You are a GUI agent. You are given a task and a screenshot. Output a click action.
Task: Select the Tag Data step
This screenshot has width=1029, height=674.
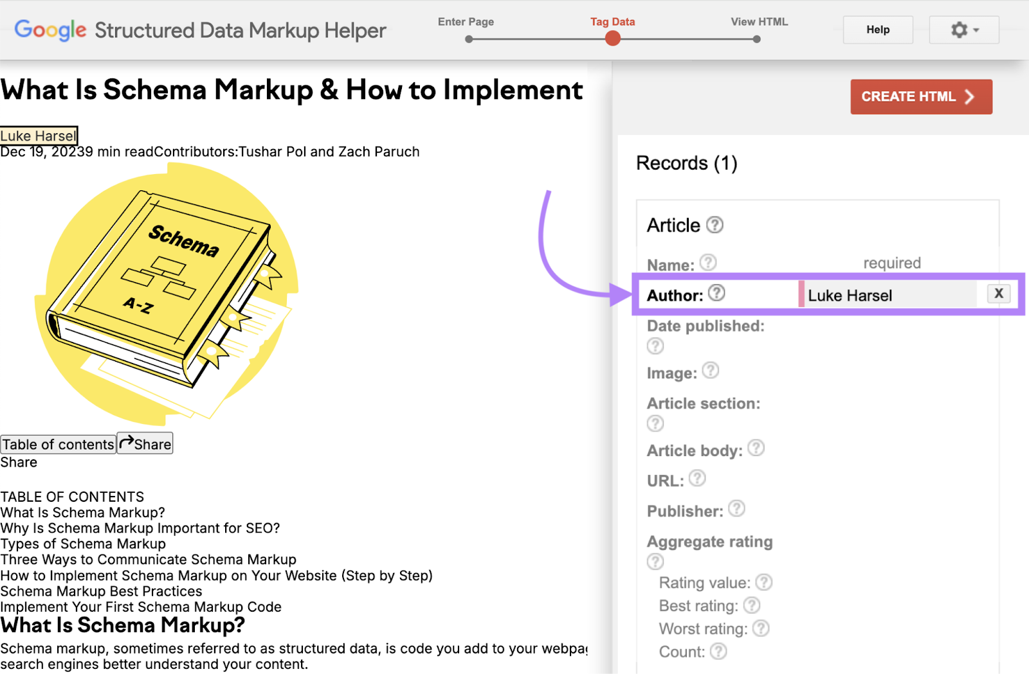click(612, 22)
